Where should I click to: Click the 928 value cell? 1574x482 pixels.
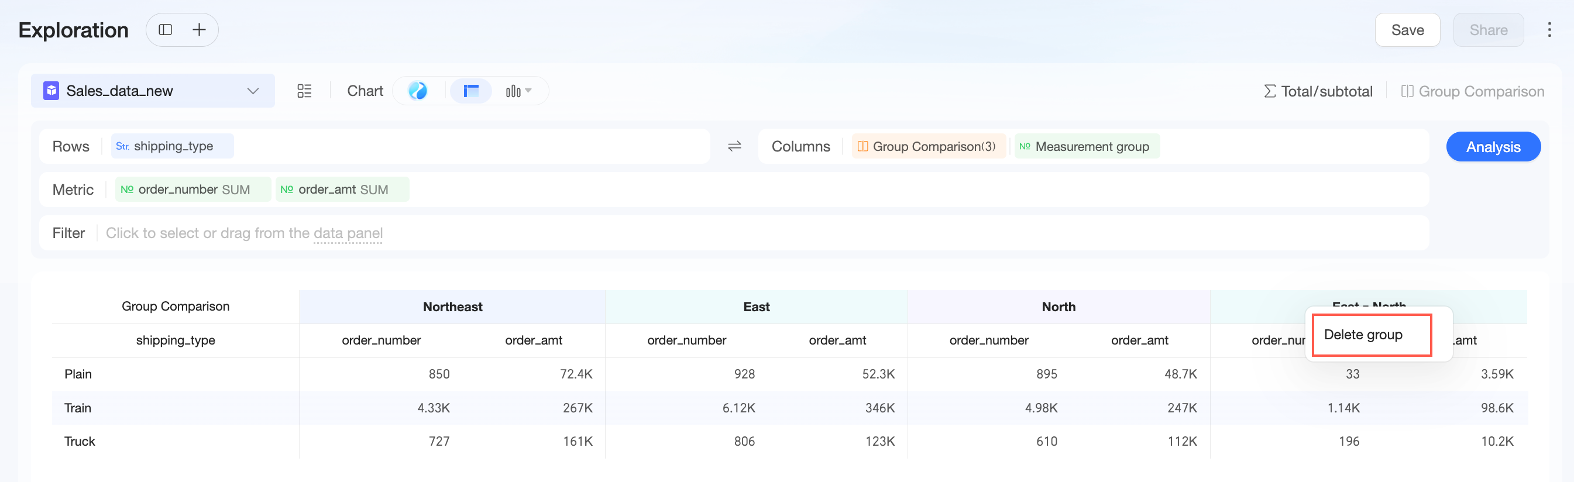click(x=744, y=374)
